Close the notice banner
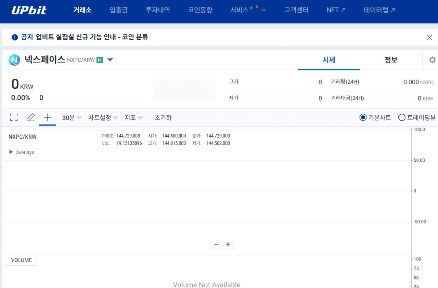 click(429, 37)
